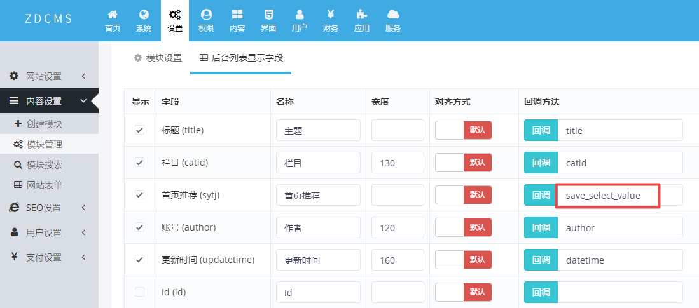
Task: Open the 首页 home icon
Action: (x=113, y=15)
